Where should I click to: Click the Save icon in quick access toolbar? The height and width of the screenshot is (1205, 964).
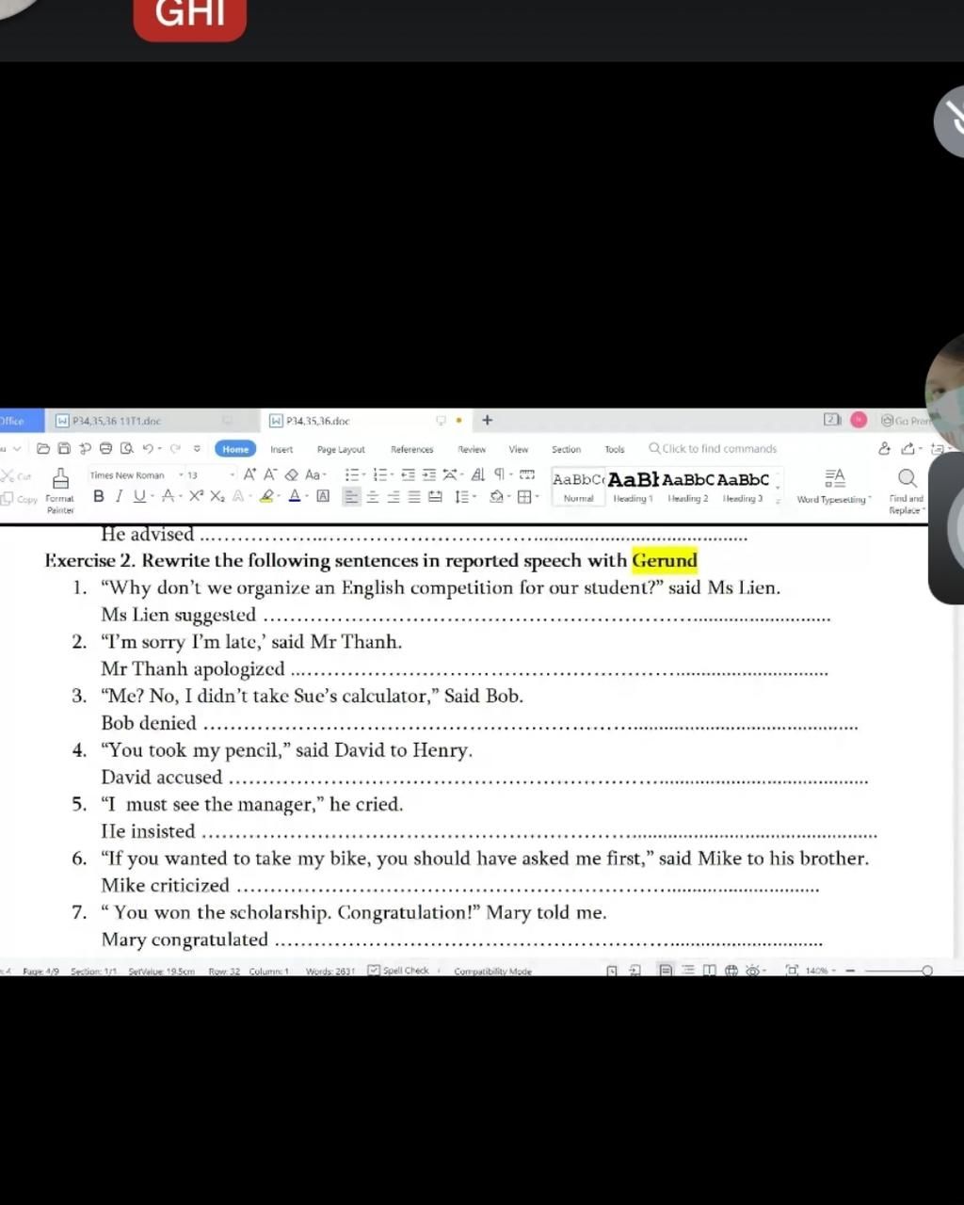coord(64,449)
